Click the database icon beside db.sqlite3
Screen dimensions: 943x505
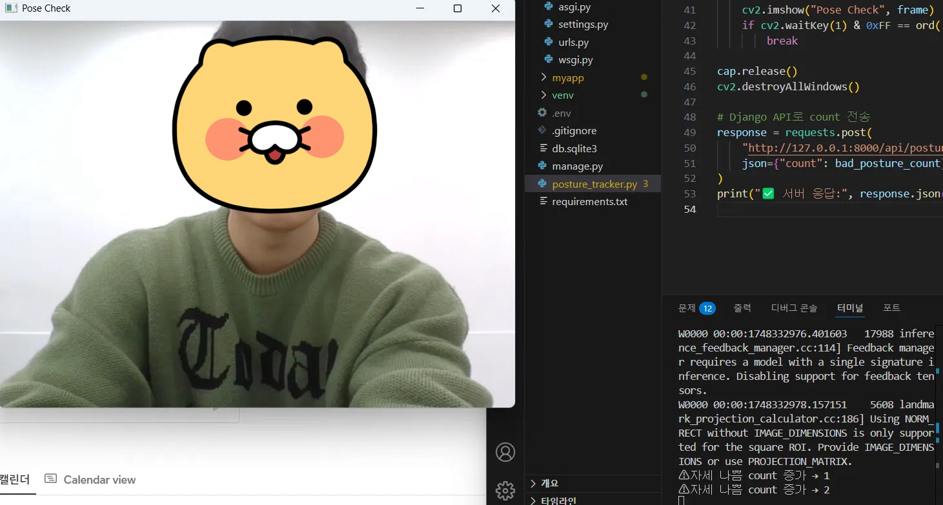542,148
